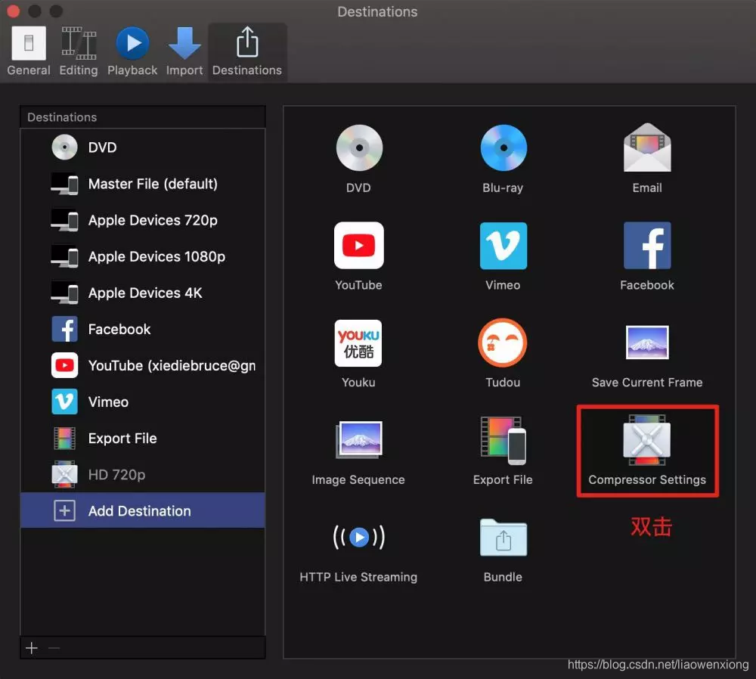
Task: Choose the Blu-ray disc destination icon
Action: (503, 148)
